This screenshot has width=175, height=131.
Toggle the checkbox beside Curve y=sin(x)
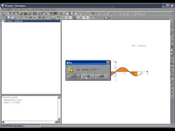click(3, 21)
